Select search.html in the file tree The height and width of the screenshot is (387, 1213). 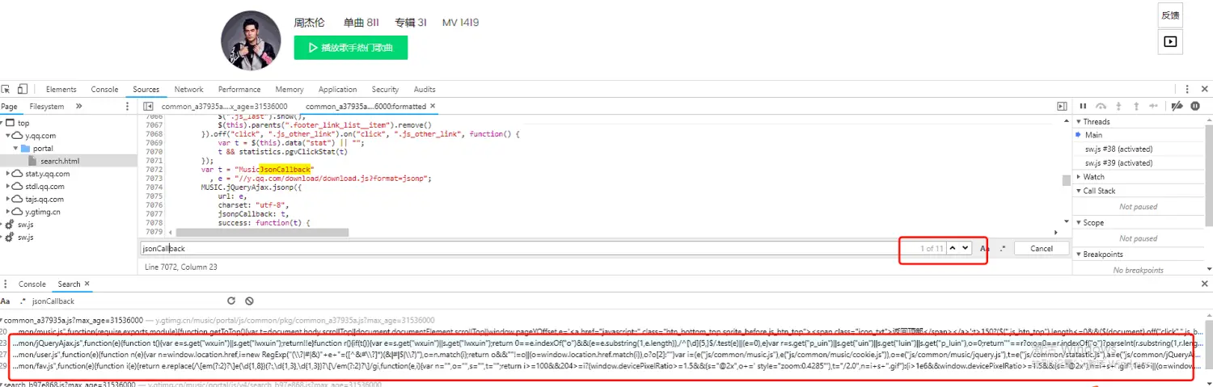(x=60, y=161)
